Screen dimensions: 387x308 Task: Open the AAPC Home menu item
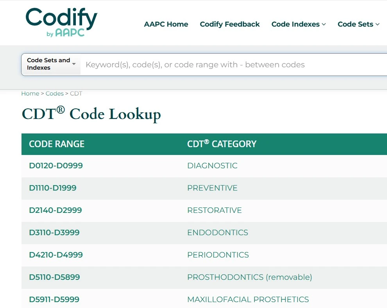click(x=166, y=24)
